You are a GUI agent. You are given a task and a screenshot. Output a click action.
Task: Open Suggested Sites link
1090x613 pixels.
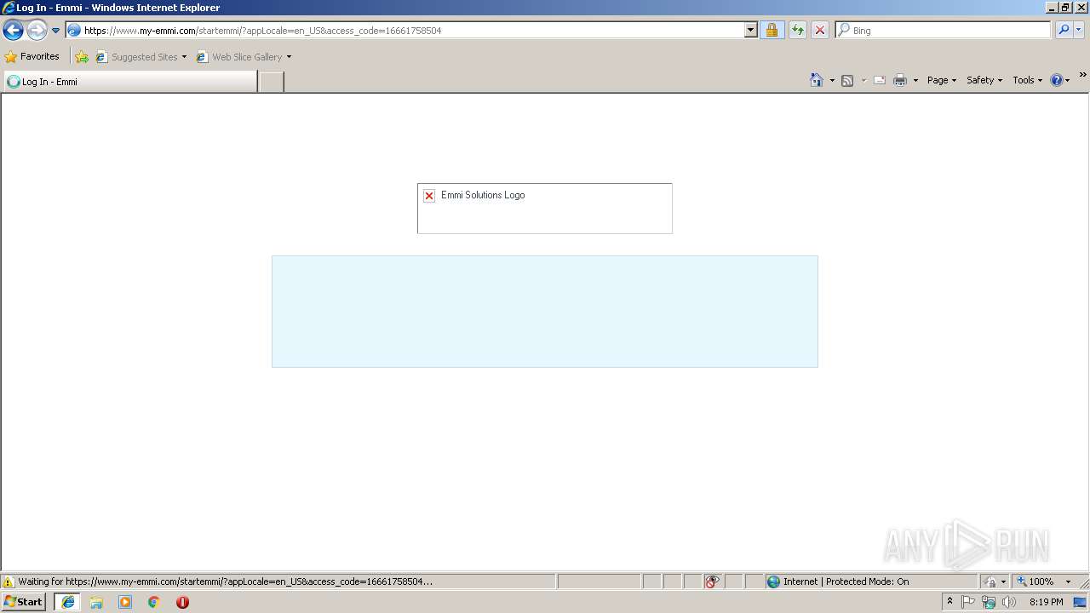[x=136, y=57]
